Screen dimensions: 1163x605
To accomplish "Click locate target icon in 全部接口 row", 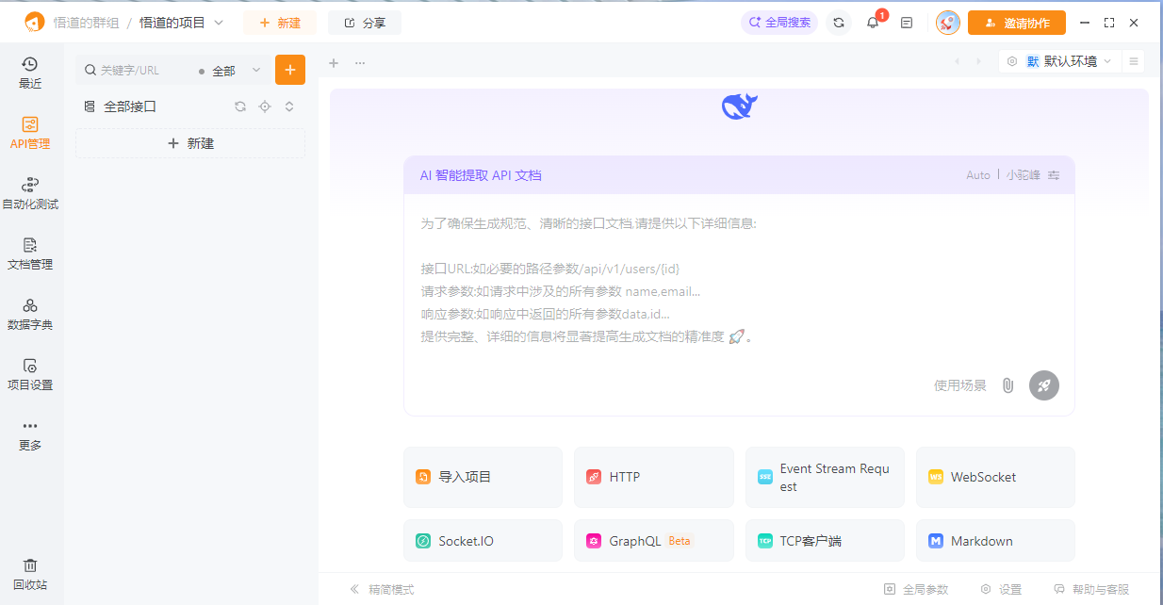I will click(x=265, y=106).
